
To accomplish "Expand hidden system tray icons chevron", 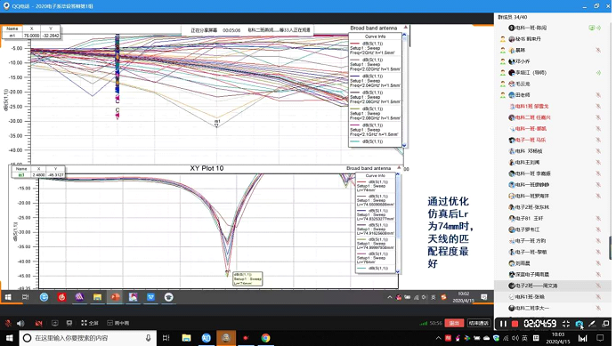I will click(439, 338).
